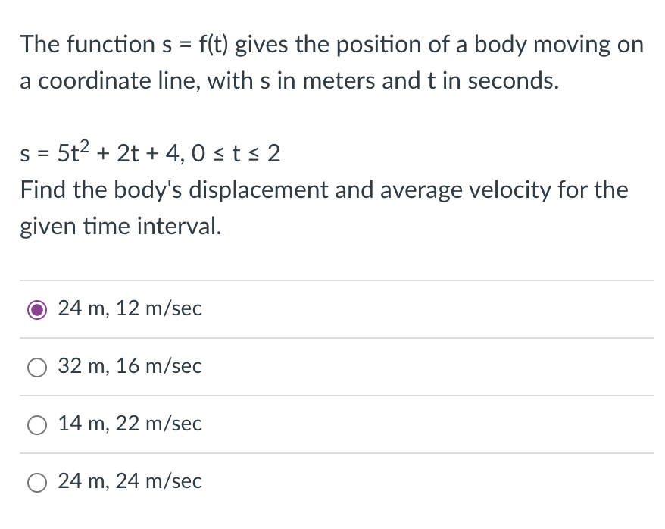
Task: Click the text "given time interval."
Action: pyautogui.click(x=121, y=227)
